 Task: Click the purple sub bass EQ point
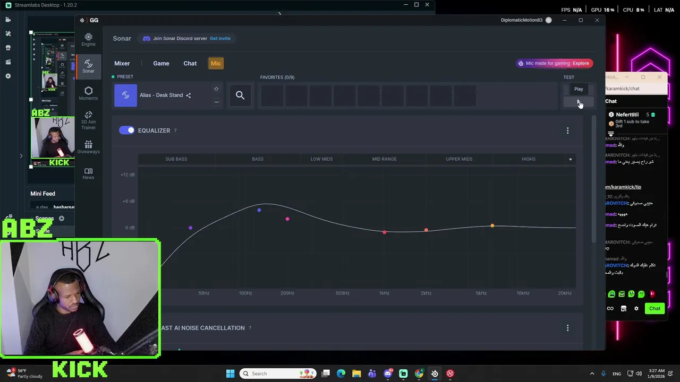[x=190, y=228]
